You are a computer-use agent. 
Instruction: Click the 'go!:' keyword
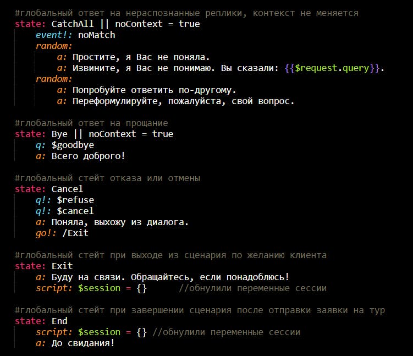[46, 233]
